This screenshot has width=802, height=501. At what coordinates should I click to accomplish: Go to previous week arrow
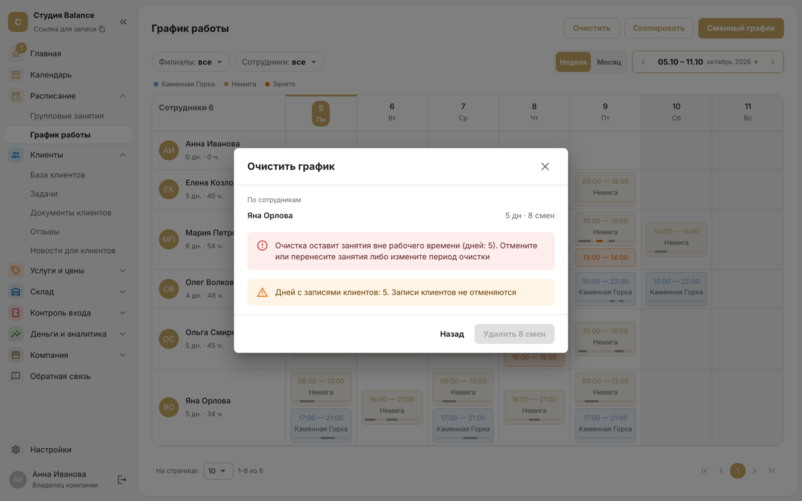pyautogui.click(x=643, y=62)
